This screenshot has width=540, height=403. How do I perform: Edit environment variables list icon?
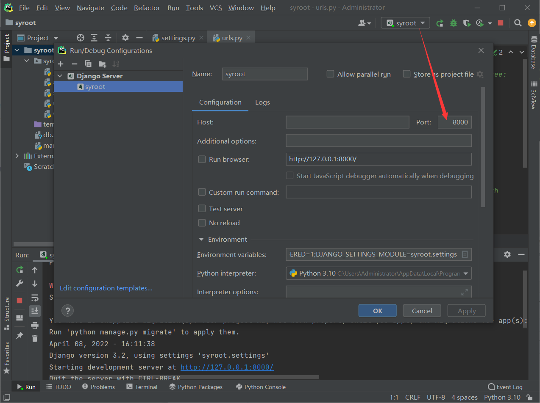[x=465, y=254]
